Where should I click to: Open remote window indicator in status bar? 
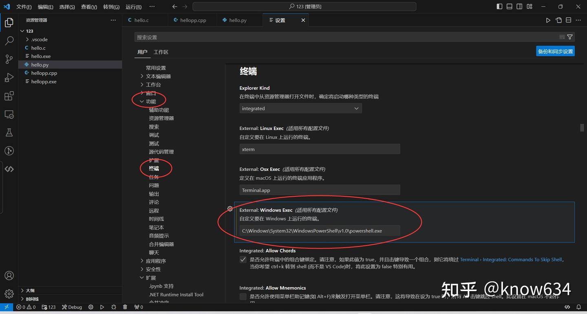(x=7, y=307)
